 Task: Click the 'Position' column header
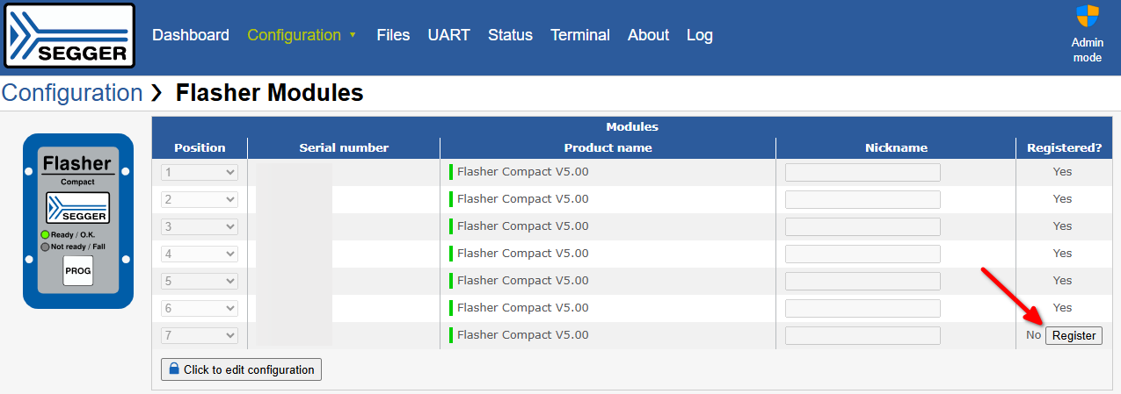tap(200, 147)
